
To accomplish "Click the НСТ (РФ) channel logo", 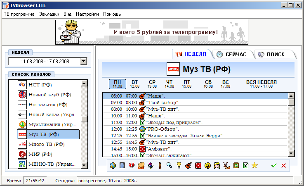I will point(22,85).
